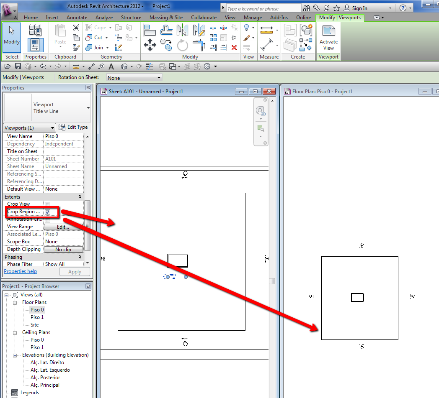Viewport: 439px width, 398px height.
Task: Click the keyword search input field
Action: [263, 9]
